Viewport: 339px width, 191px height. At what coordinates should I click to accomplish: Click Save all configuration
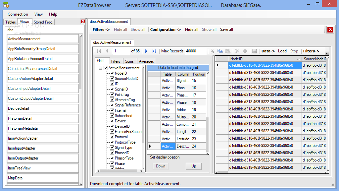226,30
